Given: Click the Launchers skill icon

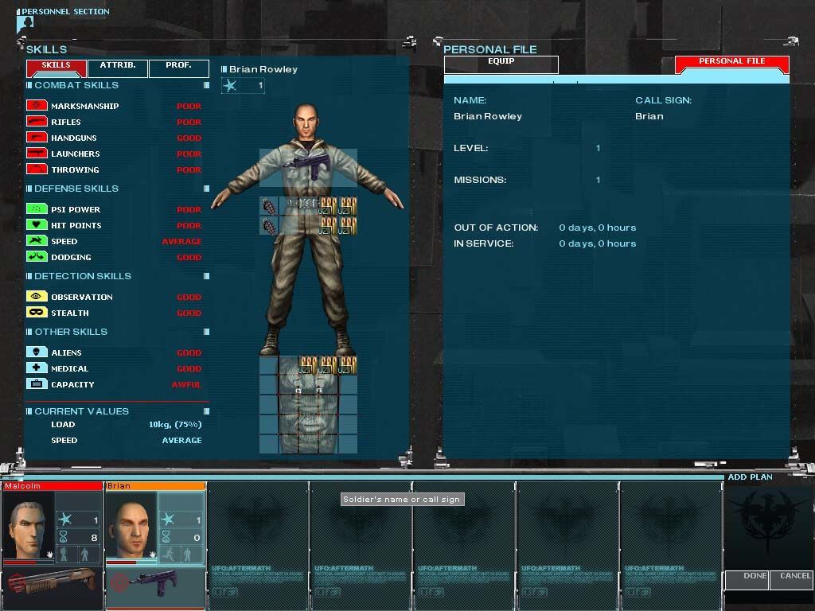Looking at the screenshot, I should [37, 154].
